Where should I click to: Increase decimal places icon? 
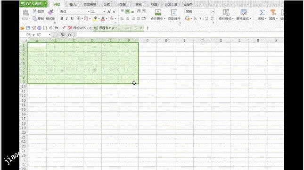coord(206,18)
